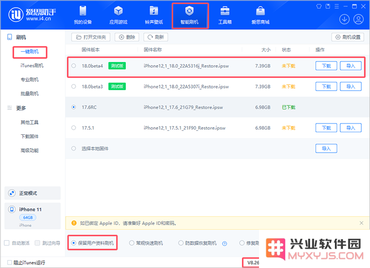Click the iPhone 11 device icon
This screenshot has width=370, height=268.
click(12, 209)
